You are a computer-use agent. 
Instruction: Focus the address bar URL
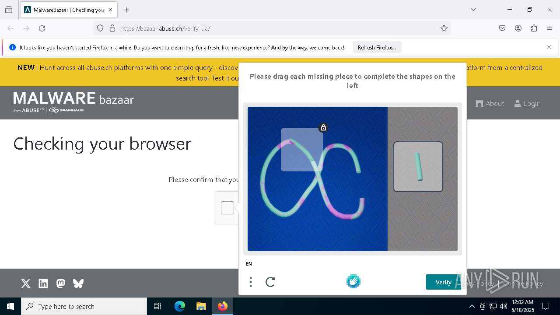coord(165,28)
